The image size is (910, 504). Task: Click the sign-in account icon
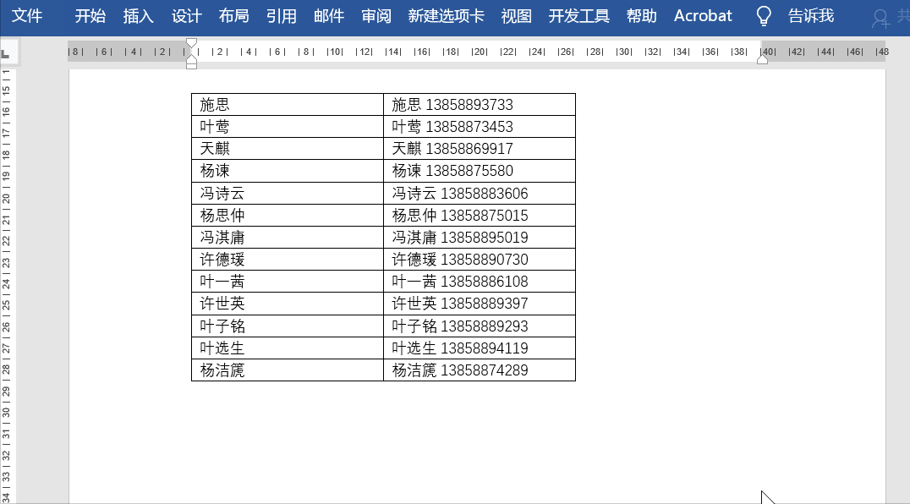coord(880,15)
